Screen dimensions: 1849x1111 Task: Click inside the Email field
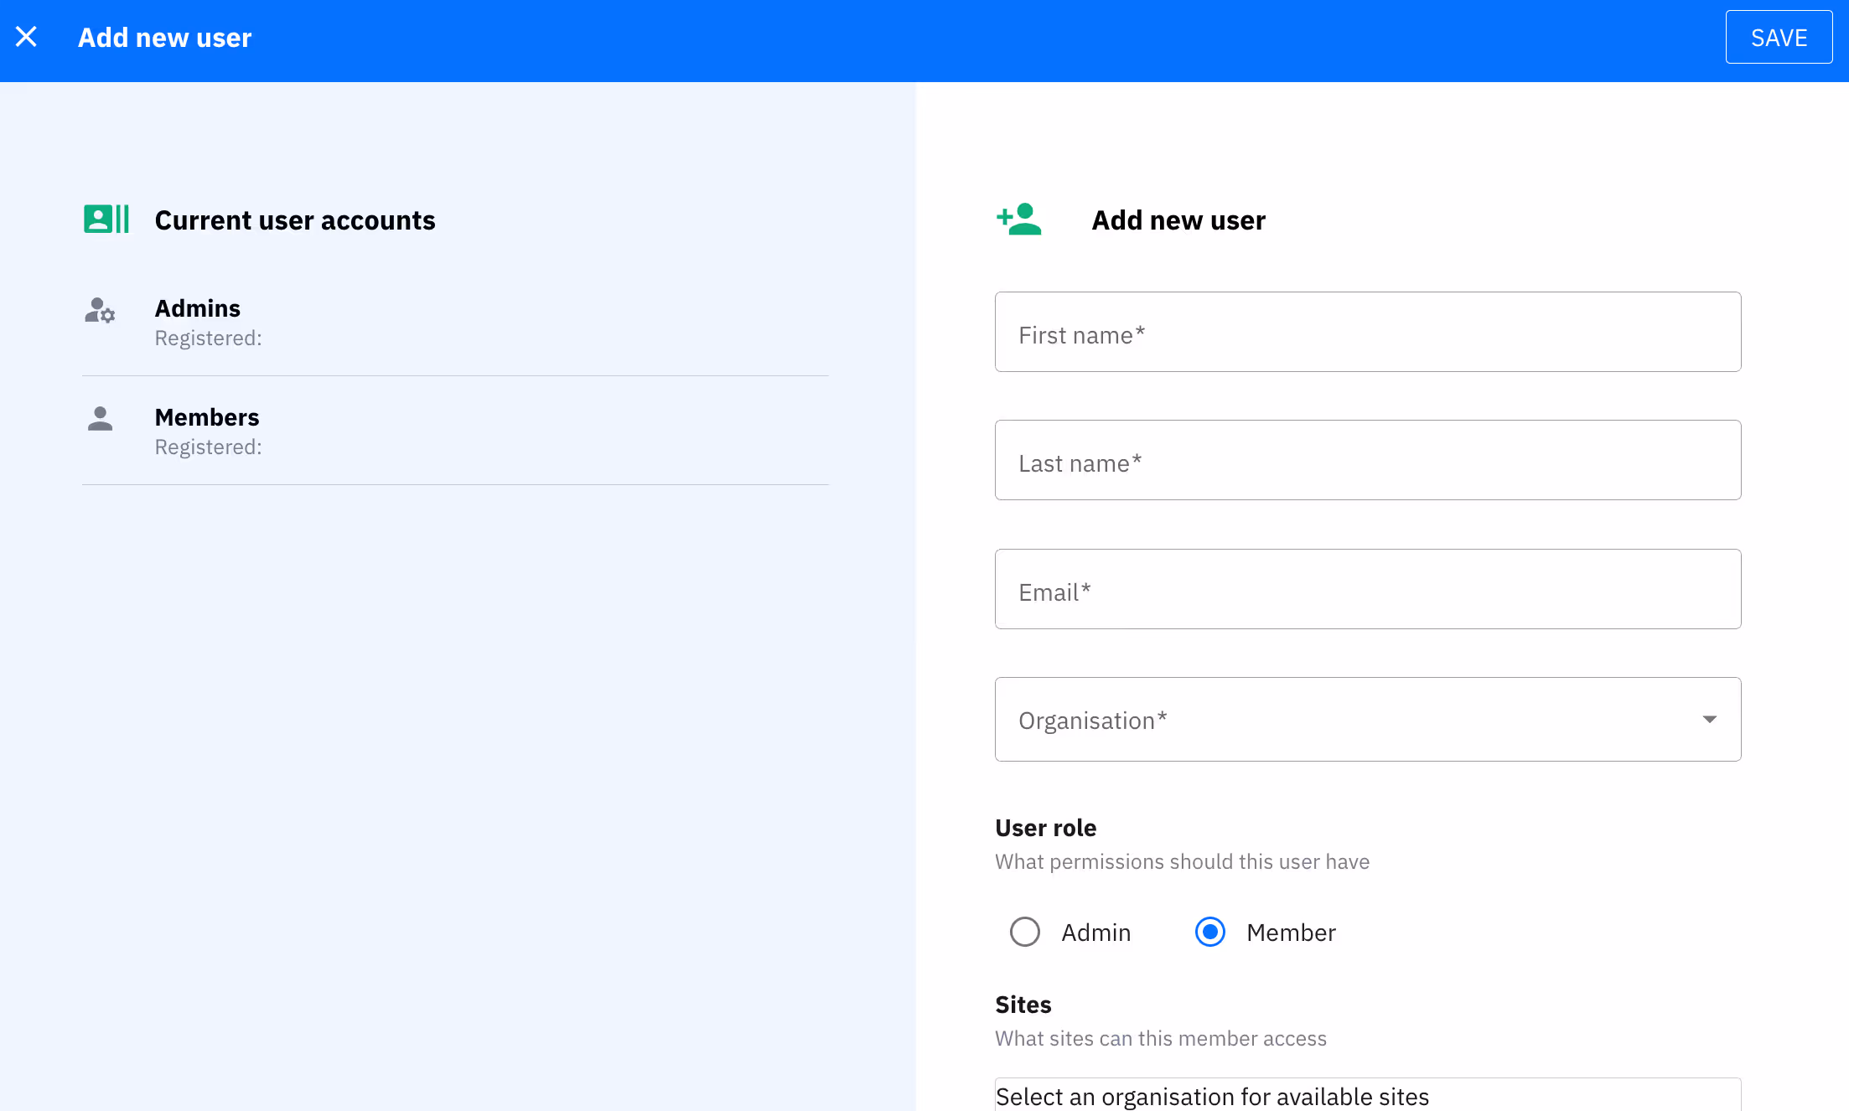1368,590
